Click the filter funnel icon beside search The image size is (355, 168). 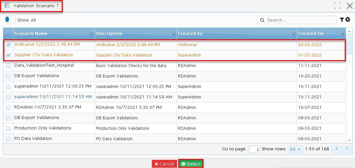342,20
